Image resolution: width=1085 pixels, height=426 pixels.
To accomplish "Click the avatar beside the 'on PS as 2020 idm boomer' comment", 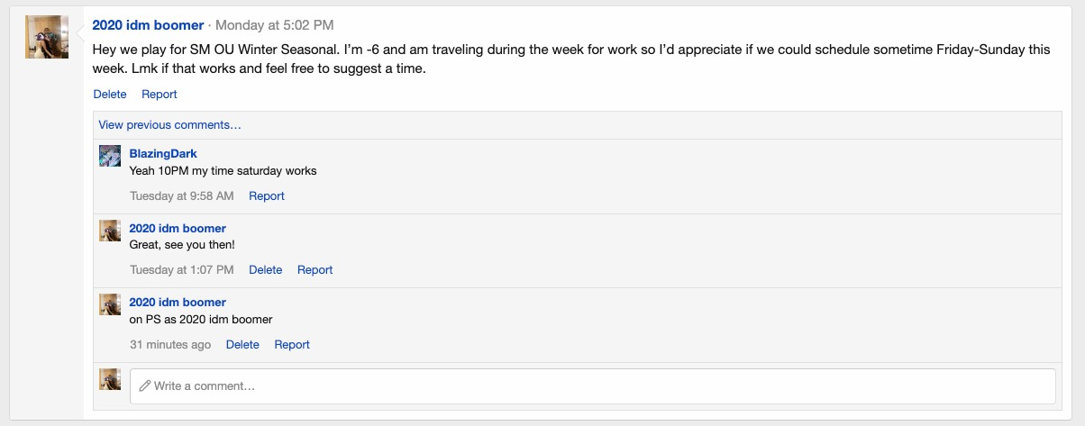I will [x=110, y=304].
